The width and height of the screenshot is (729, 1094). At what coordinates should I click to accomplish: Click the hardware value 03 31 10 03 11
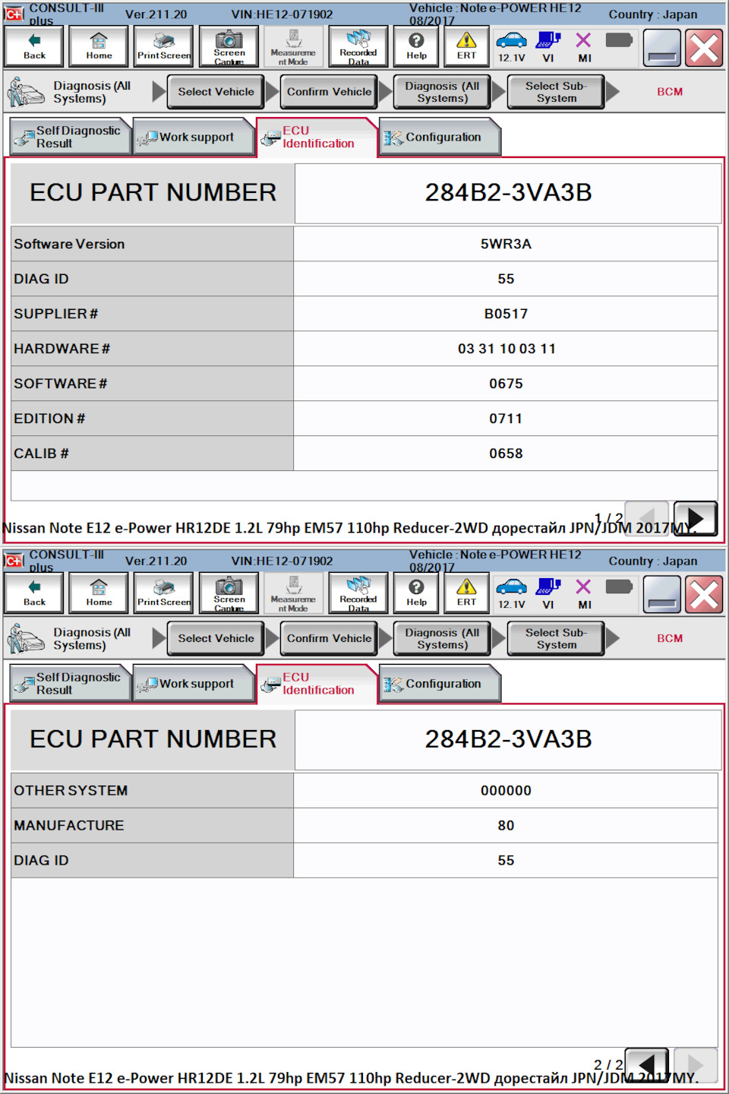pyautogui.click(x=506, y=349)
